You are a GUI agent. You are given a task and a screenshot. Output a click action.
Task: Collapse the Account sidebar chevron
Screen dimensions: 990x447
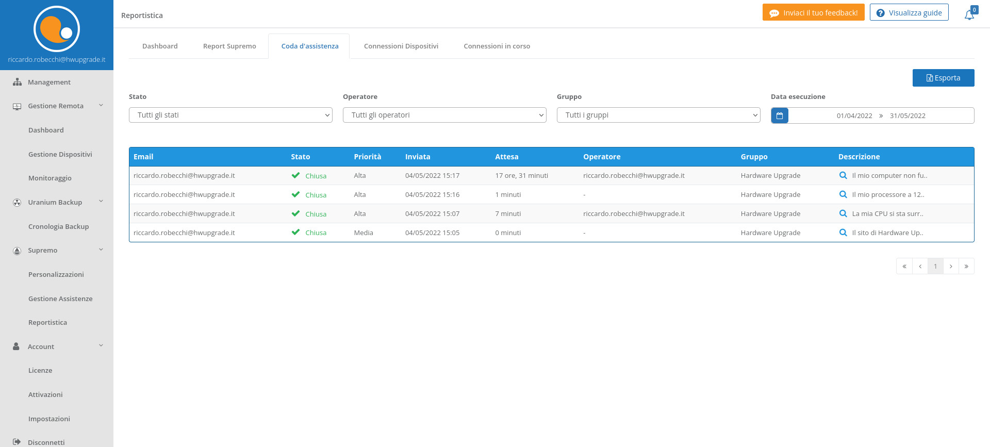point(101,345)
